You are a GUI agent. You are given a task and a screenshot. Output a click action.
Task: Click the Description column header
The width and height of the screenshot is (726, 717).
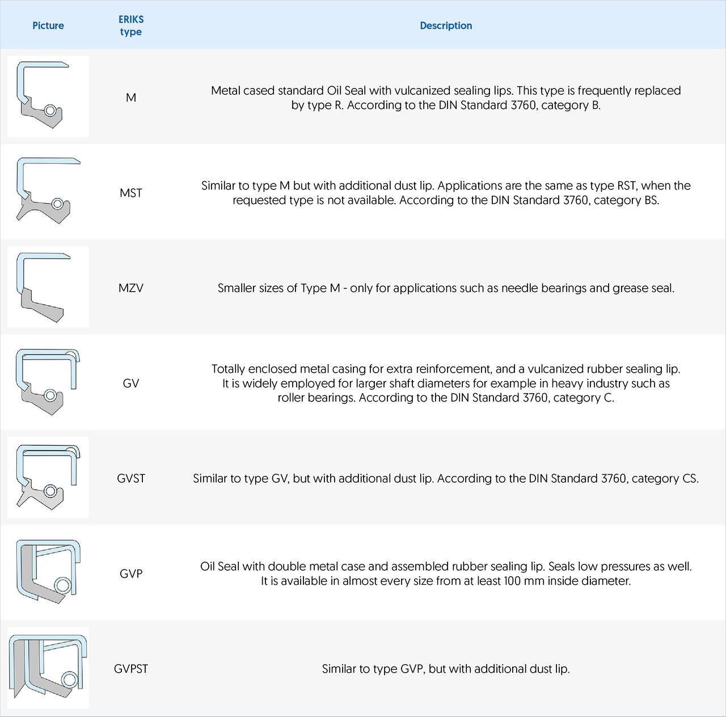446,26
